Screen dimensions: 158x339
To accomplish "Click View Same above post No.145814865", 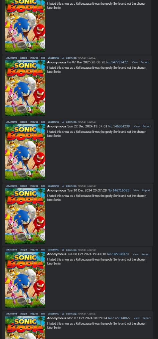I will (x=11, y=314).
